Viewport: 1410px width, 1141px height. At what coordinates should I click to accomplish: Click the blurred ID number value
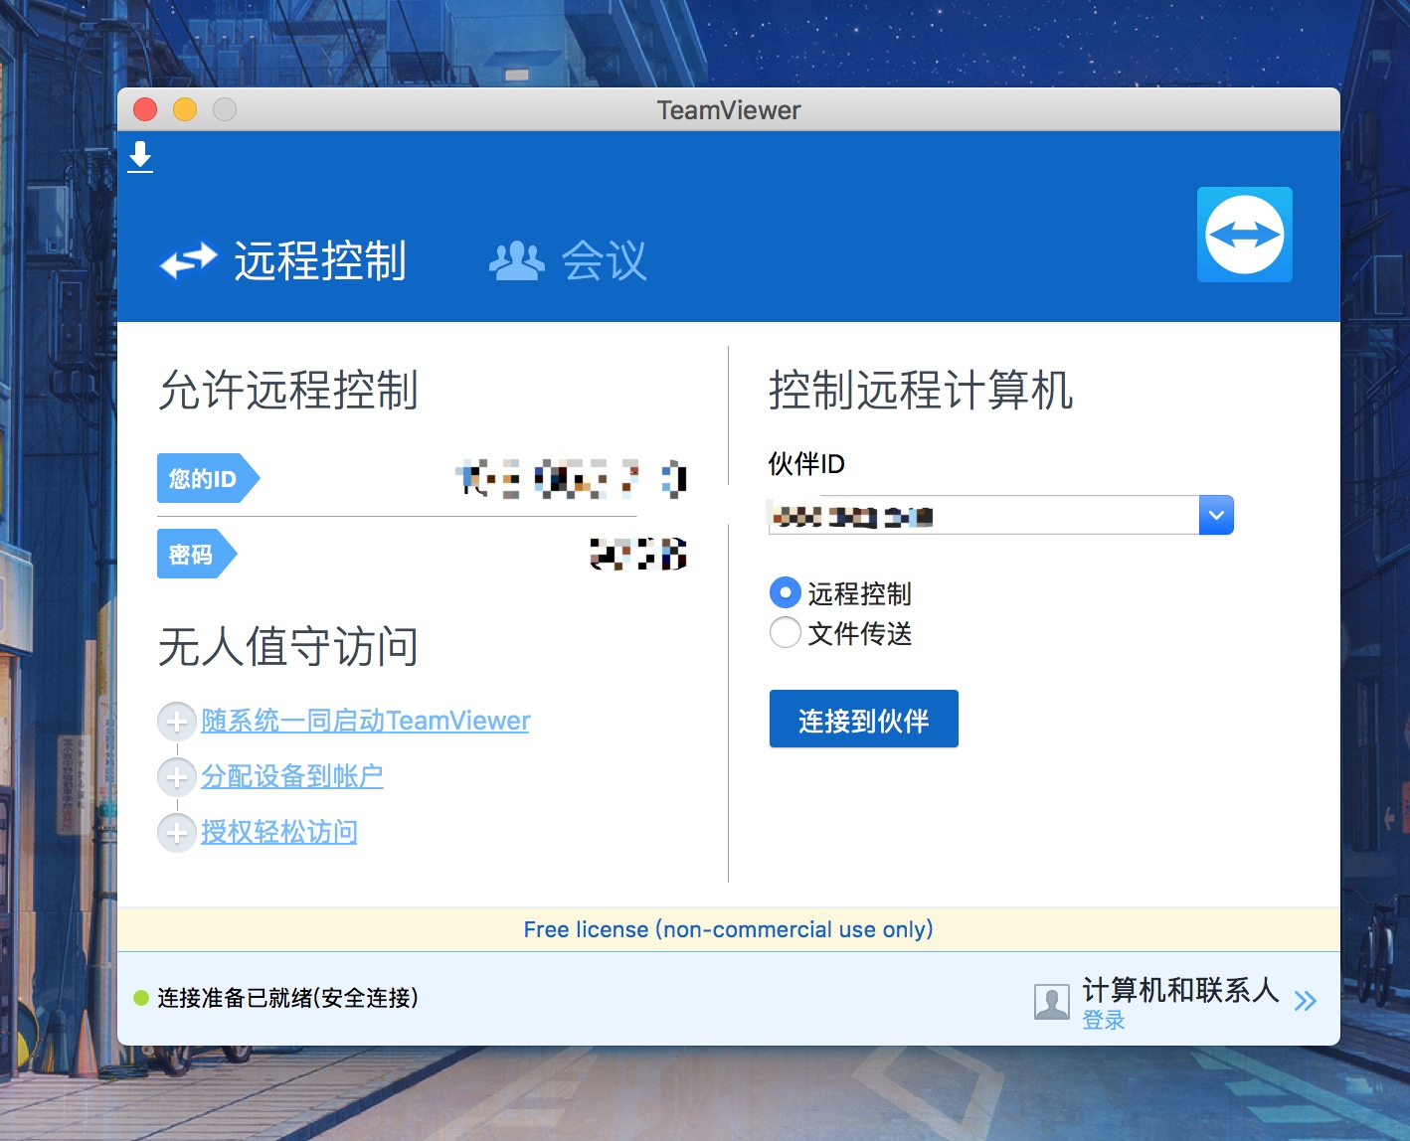(571, 478)
